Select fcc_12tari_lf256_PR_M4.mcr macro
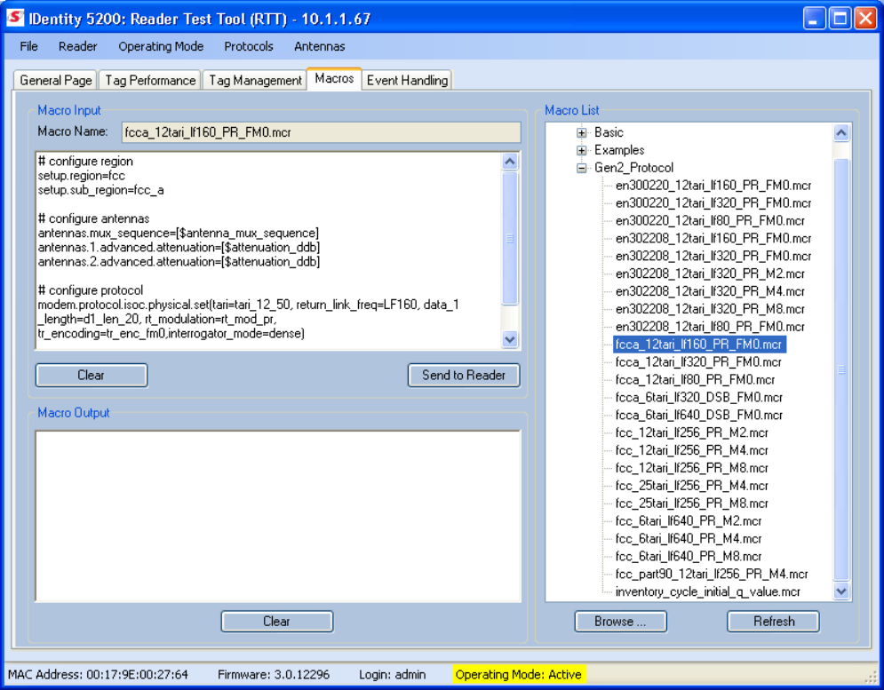884x690 pixels. 692,450
